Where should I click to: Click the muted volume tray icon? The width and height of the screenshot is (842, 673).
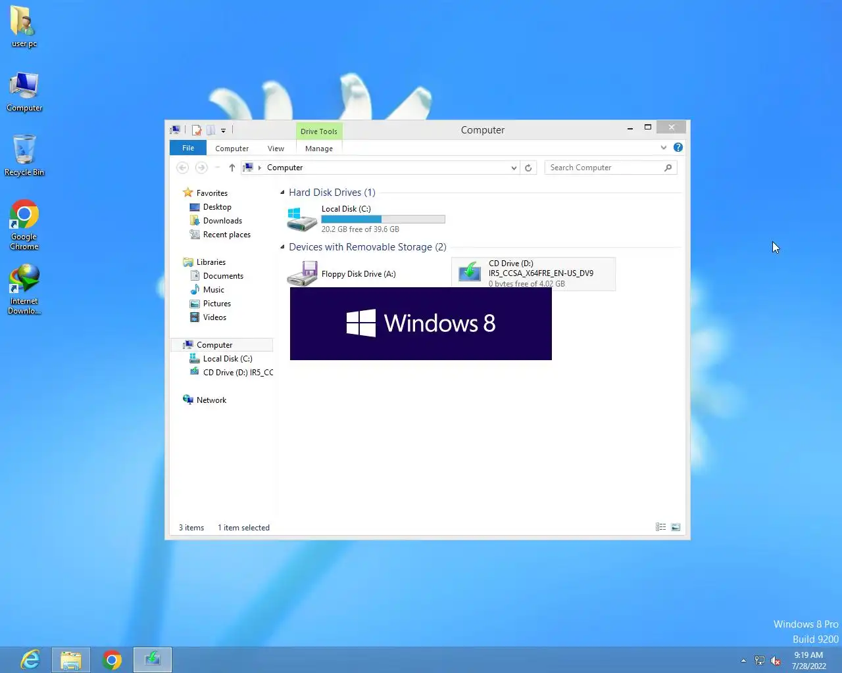776,661
